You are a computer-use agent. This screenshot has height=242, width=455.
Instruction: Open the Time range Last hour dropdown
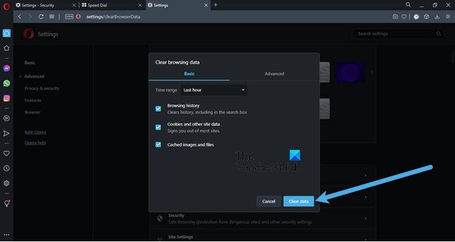click(214, 90)
